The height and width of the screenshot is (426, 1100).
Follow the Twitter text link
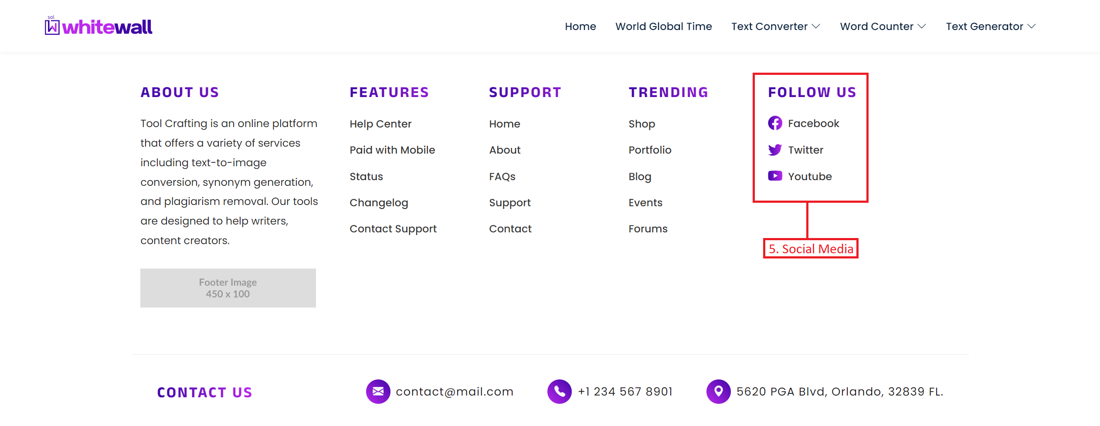(805, 150)
